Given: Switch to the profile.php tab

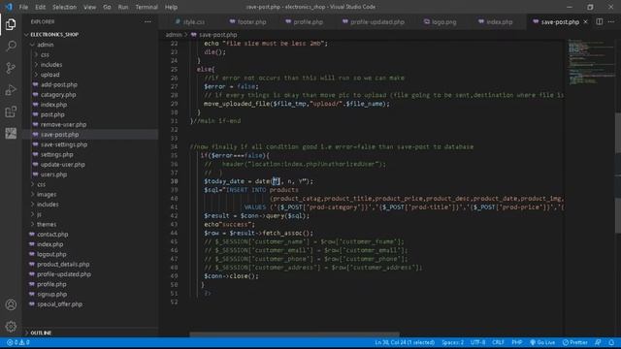Looking at the screenshot, I should click(304, 21).
